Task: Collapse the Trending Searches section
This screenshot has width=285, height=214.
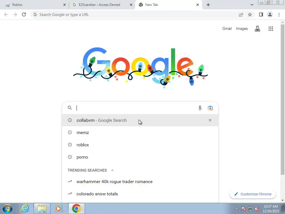Action: coord(112,170)
